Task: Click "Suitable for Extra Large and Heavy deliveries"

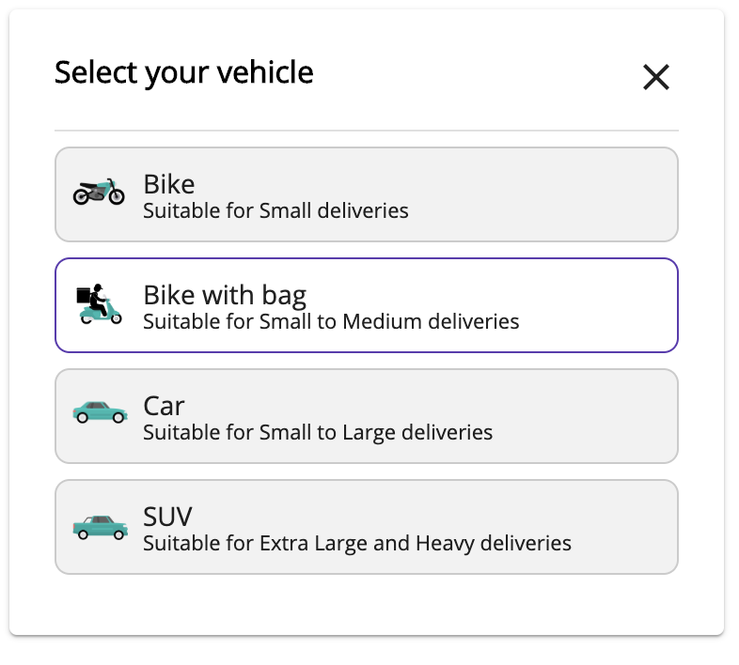Action: [357, 543]
